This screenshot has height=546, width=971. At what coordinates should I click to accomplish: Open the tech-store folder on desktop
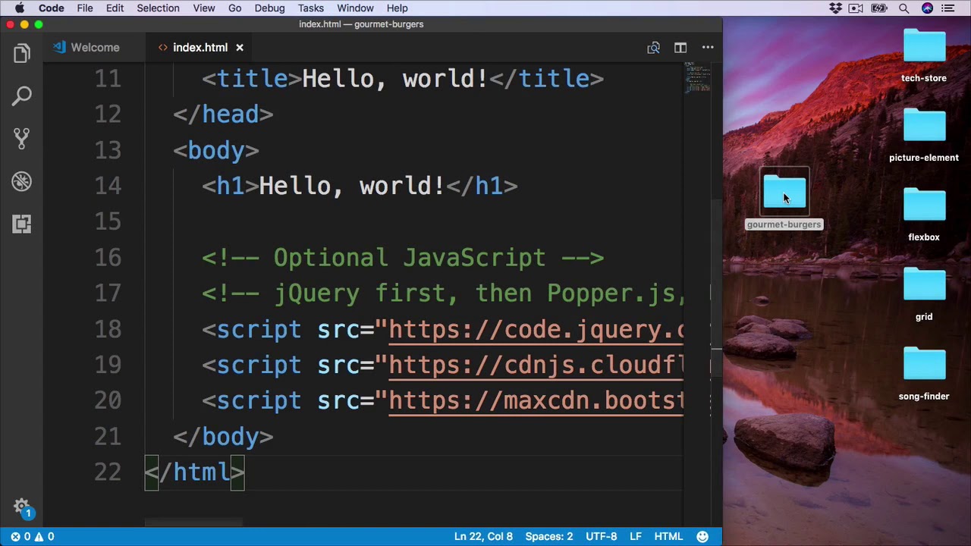pos(924,55)
